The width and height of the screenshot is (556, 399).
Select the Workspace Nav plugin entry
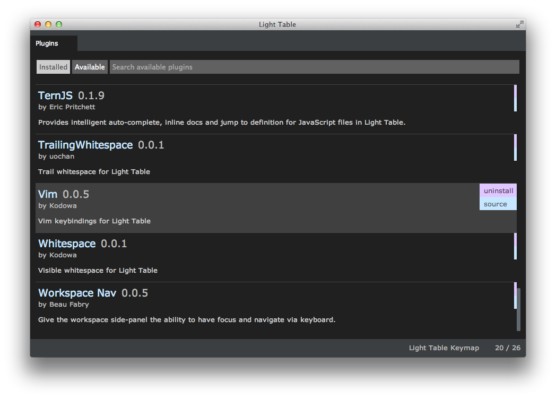pyautogui.click(x=77, y=293)
